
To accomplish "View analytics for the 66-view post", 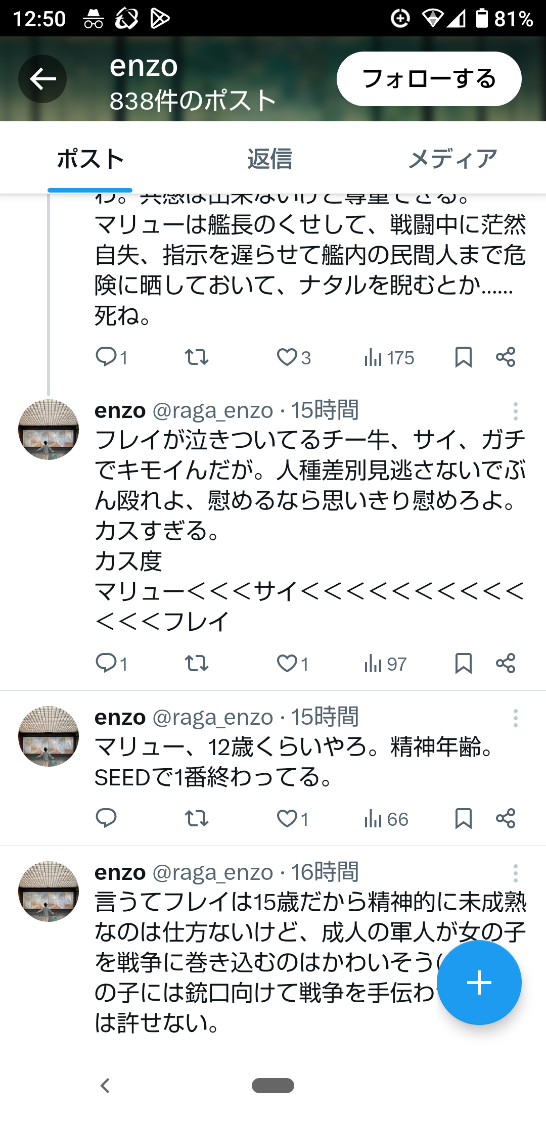I will click(x=386, y=818).
